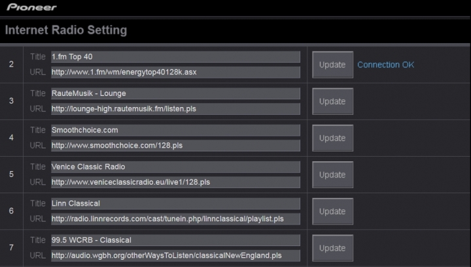Click the 'Connection OK' status text
Image resolution: width=471 pixels, height=267 pixels.
[x=386, y=65]
